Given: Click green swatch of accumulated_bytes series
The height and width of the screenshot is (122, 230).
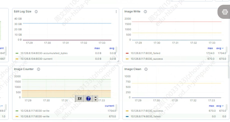Looking at the screenshot, I should [x=17, y=53].
